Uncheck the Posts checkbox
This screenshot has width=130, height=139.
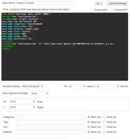[x=5, y=101]
